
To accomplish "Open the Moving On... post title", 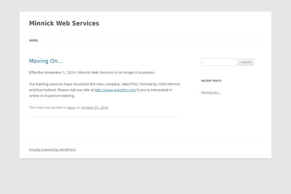I will pyautogui.click(x=46, y=61).
